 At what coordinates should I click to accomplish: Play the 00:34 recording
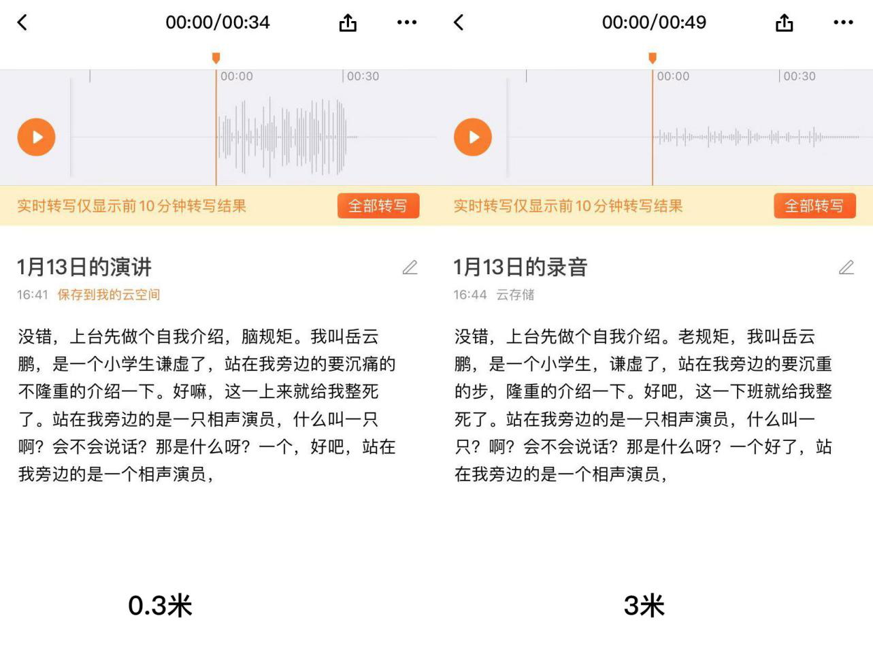point(36,137)
